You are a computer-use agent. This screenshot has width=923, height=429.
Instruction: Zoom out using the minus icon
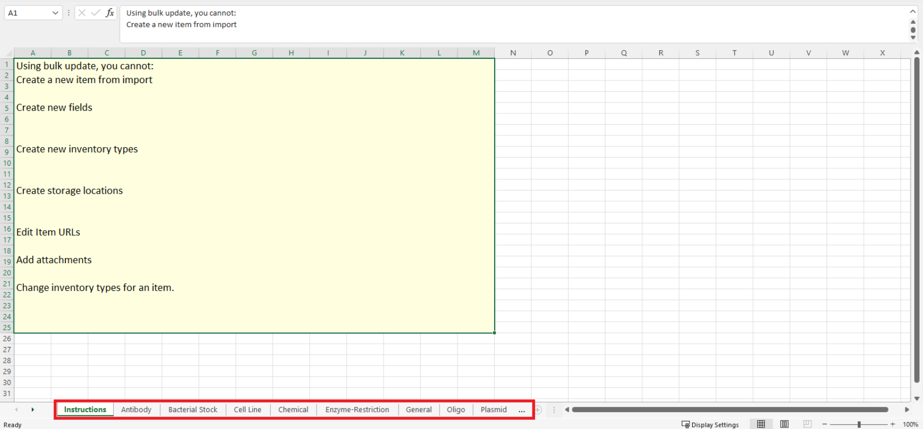pos(824,424)
